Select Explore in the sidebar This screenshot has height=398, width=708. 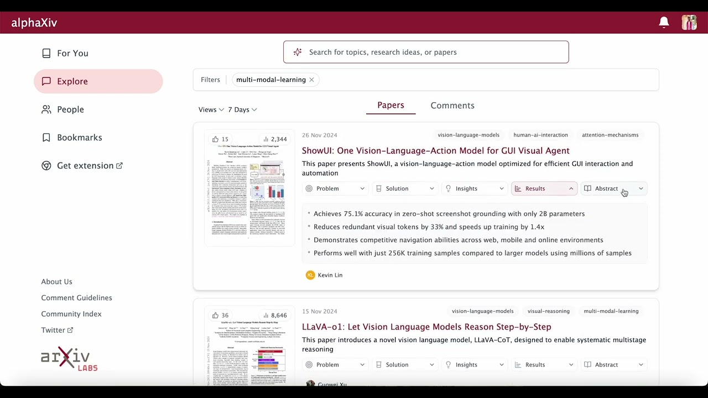[x=98, y=81]
